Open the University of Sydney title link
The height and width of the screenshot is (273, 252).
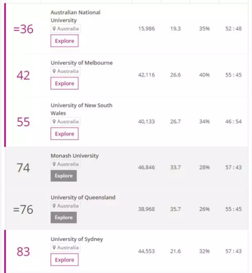pos(77,239)
